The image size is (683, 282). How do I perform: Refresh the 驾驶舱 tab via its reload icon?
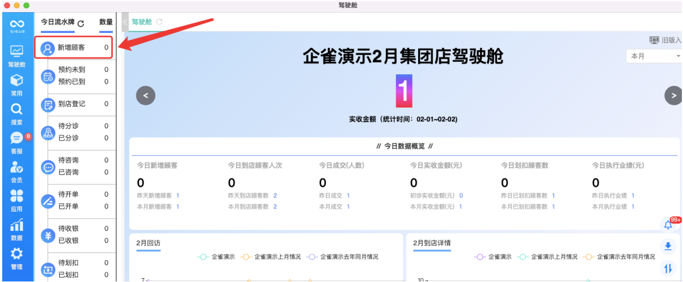coord(159,22)
